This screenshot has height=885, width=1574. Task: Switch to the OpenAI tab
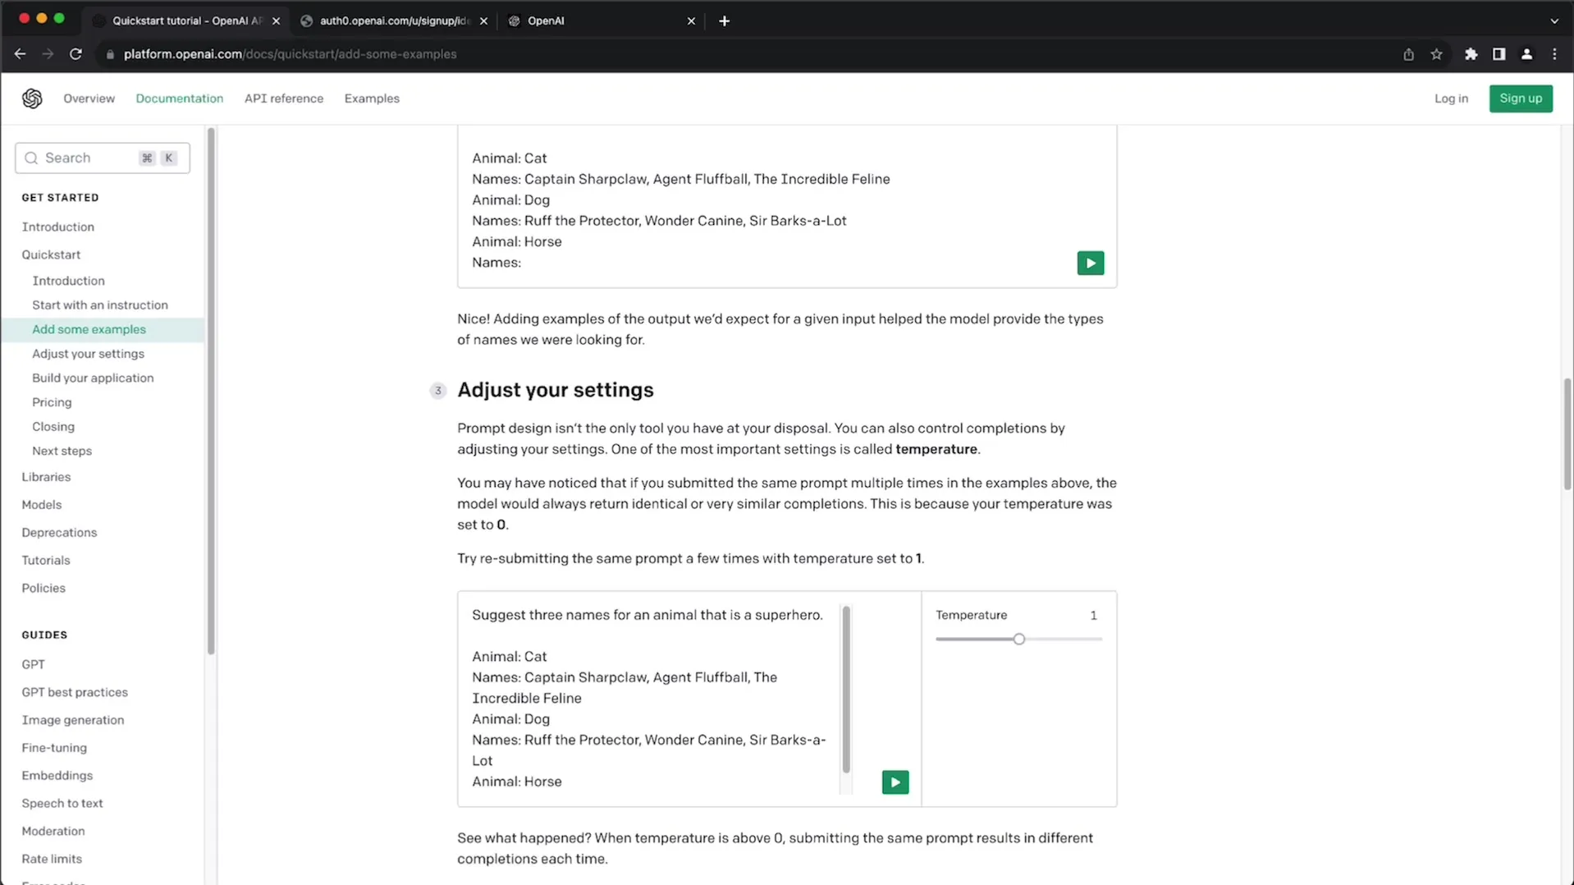pos(601,21)
